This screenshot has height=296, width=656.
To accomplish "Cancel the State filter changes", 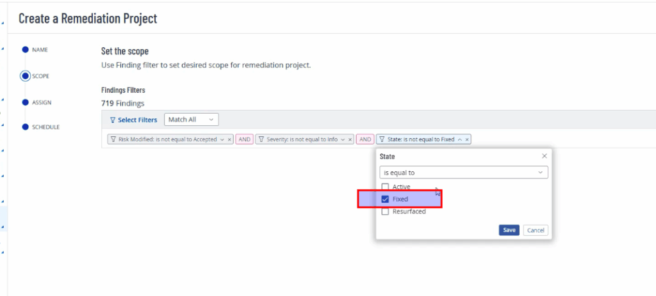I will coord(536,230).
